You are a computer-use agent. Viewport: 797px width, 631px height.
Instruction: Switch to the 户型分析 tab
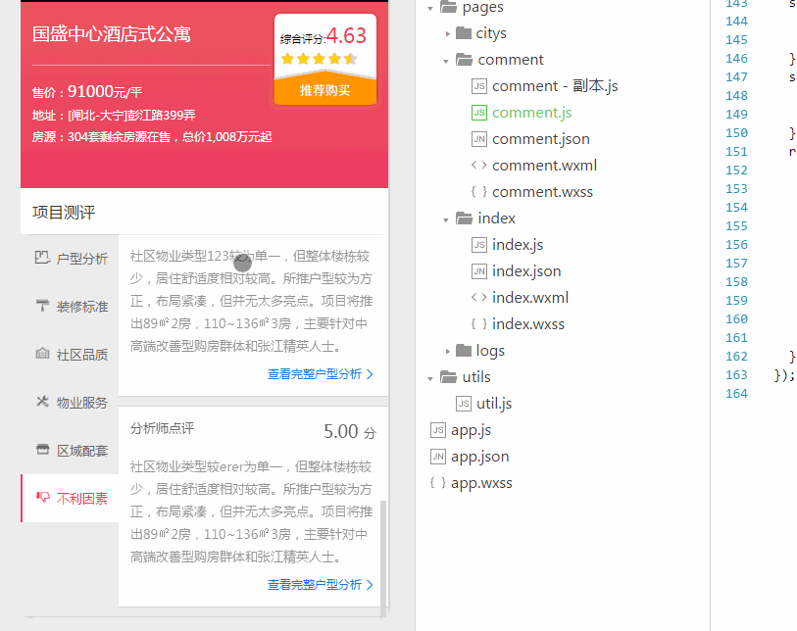click(71, 258)
